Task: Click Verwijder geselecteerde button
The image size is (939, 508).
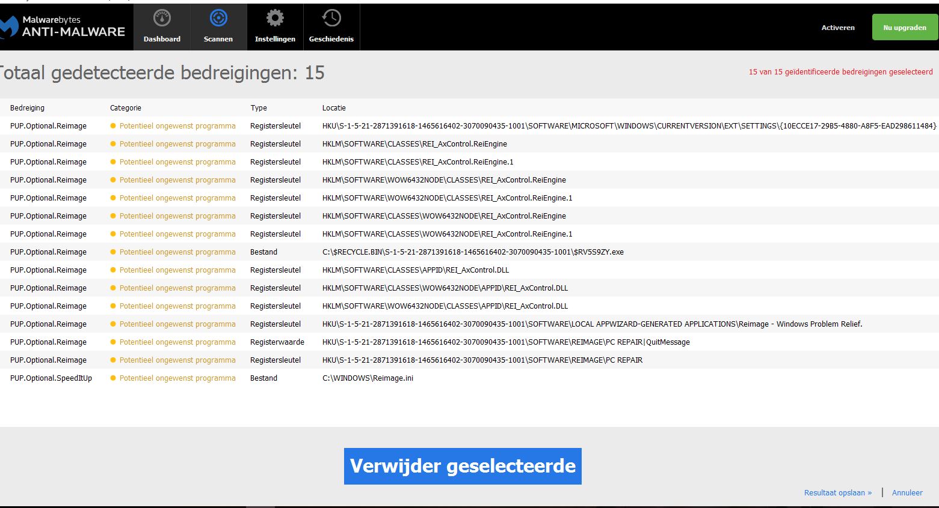Action: tap(463, 466)
